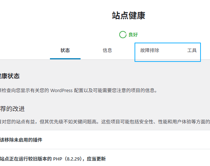Click the 优先级不如关键问题高 description paragraph
The width and height of the screenshot is (210, 166).
(105, 122)
